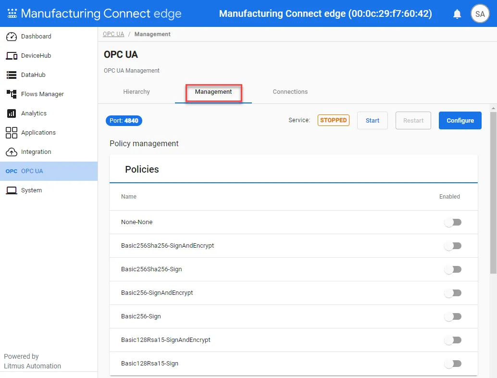Click the Configure button
This screenshot has width=497, height=378.
pyautogui.click(x=460, y=121)
